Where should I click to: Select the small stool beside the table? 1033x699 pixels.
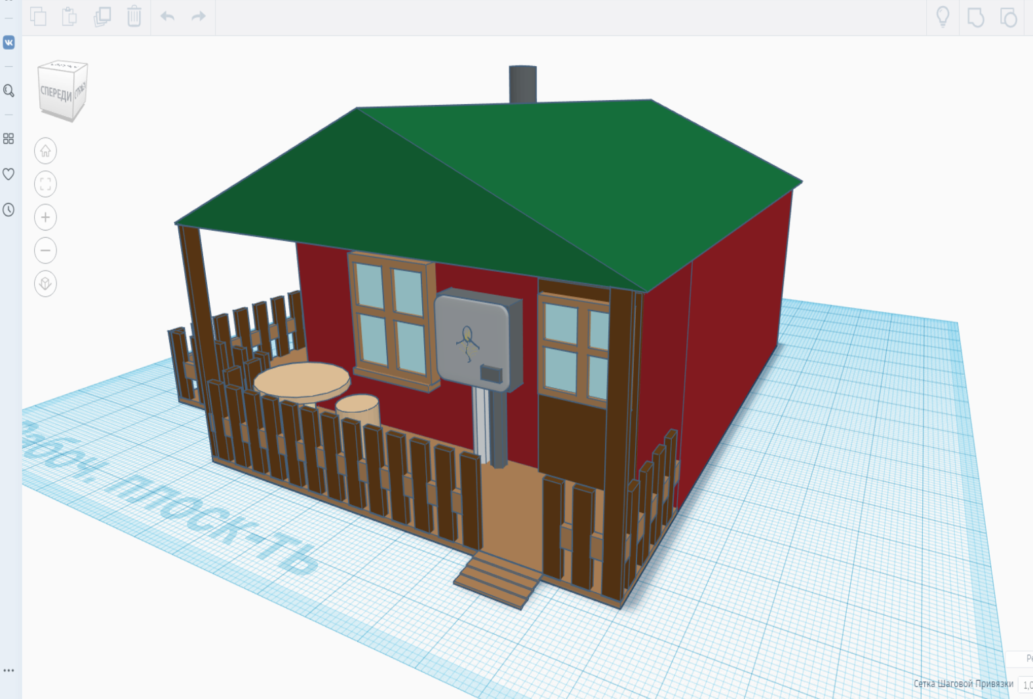(357, 410)
